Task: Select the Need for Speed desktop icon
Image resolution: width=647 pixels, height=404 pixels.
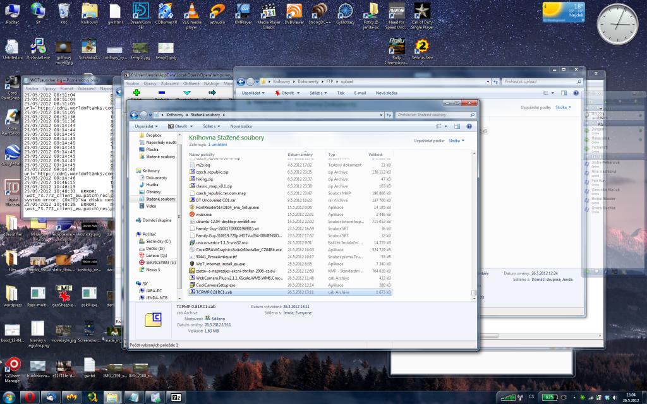Action: pos(397,16)
